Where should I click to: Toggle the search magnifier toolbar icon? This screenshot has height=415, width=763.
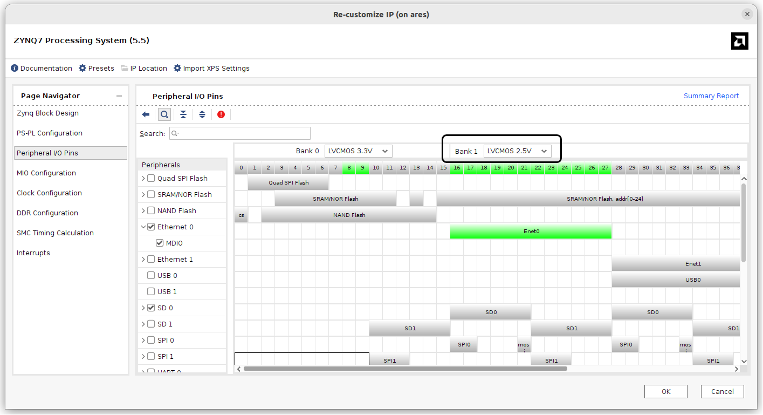click(x=164, y=114)
